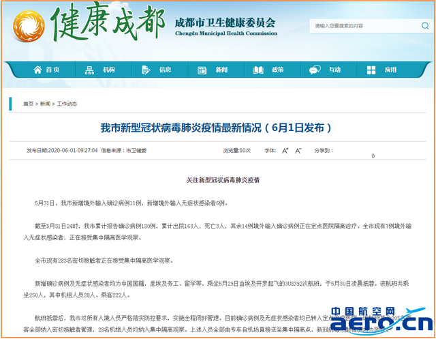Click the 信息来源：市卫健委 text
Viewport: 436px width, 339px height.
(123, 151)
